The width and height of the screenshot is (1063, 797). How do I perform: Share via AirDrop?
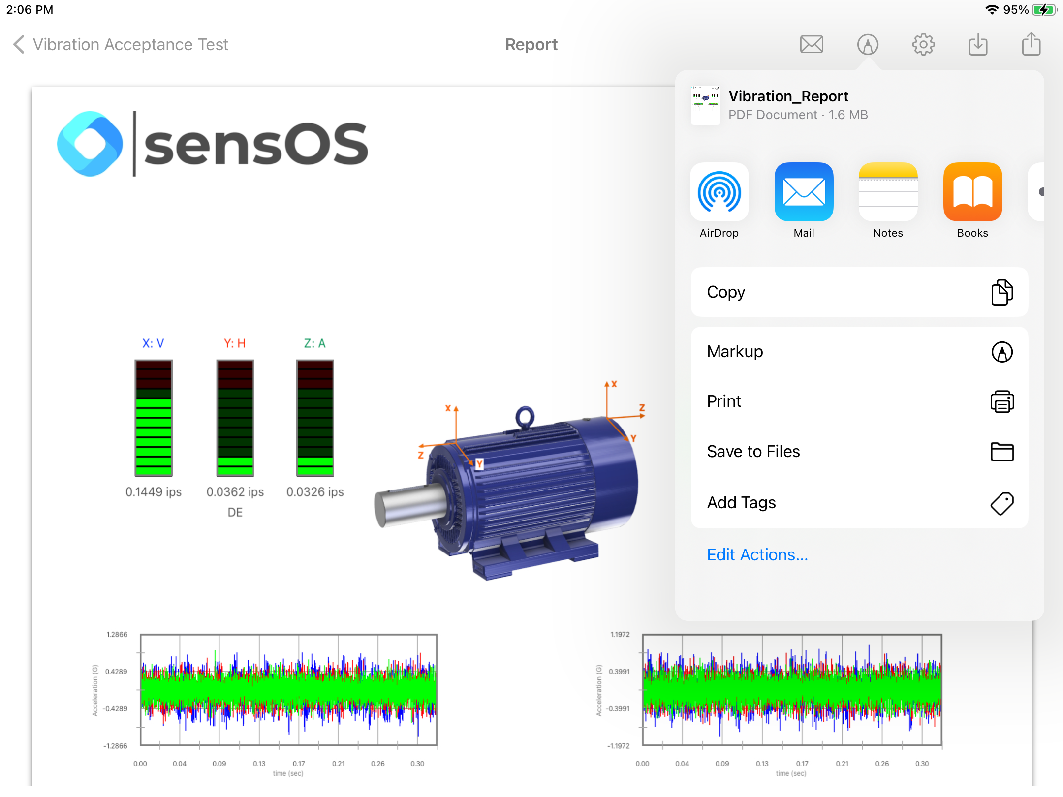719,201
